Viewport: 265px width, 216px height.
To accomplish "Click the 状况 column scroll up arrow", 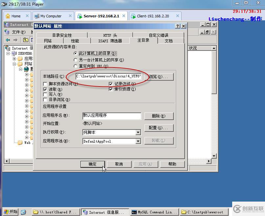I will point(214,48).
